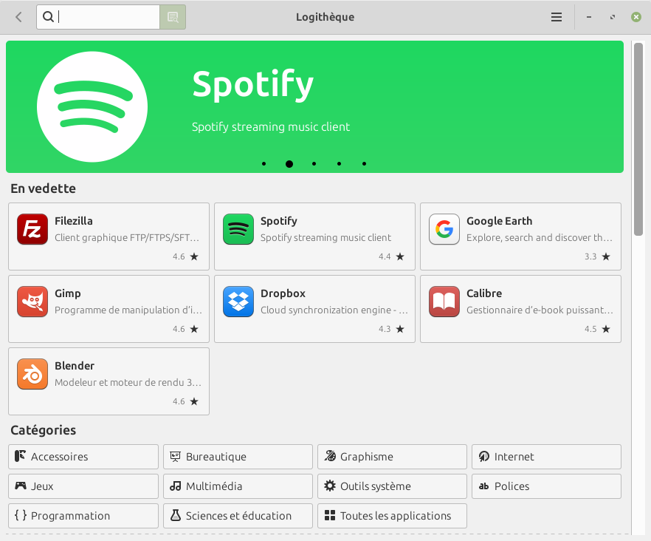The width and height of the screenshot is (651, 541).
Task: Open the Multimédia category
Action: click(x=238, y=486)
